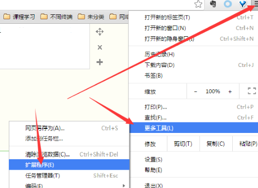Open 设置(S) menu item

click(194, 160)
